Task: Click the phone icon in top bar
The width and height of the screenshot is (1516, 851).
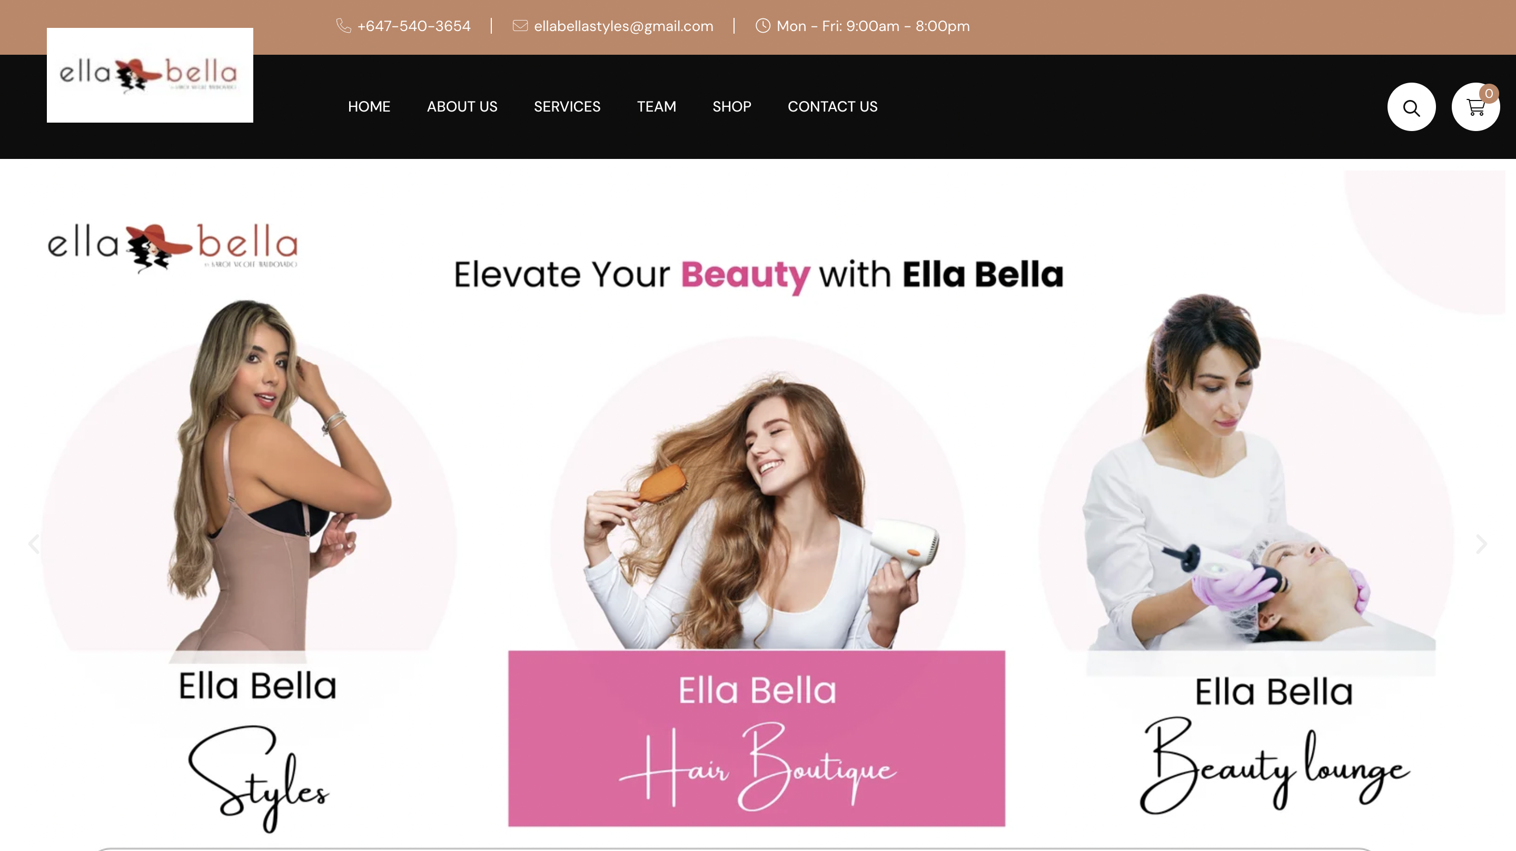Action: click(343, 26)
